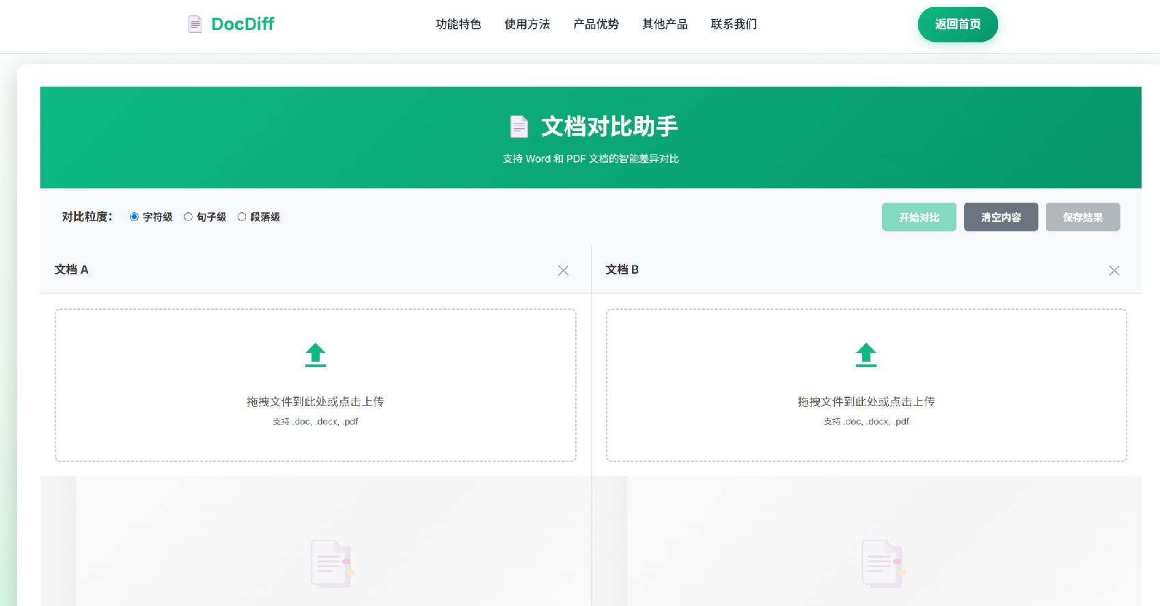This screenshot has width=1160, height=606.
Task: Click the DocDiff logo document icon
Action: click(195, 24)
